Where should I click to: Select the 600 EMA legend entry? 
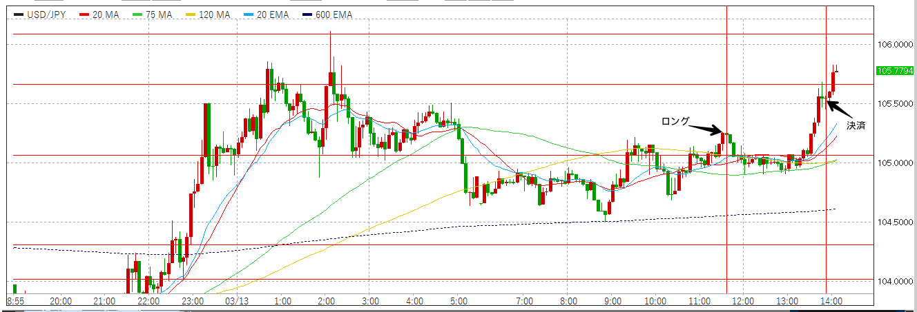pos(327,14)
